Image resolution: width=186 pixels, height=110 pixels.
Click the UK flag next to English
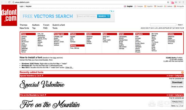coord(125,6)
